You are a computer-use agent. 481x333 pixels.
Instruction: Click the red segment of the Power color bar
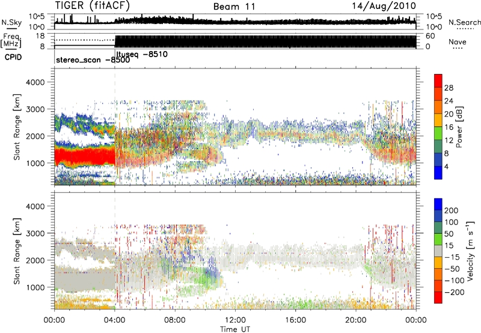(438, 81)
